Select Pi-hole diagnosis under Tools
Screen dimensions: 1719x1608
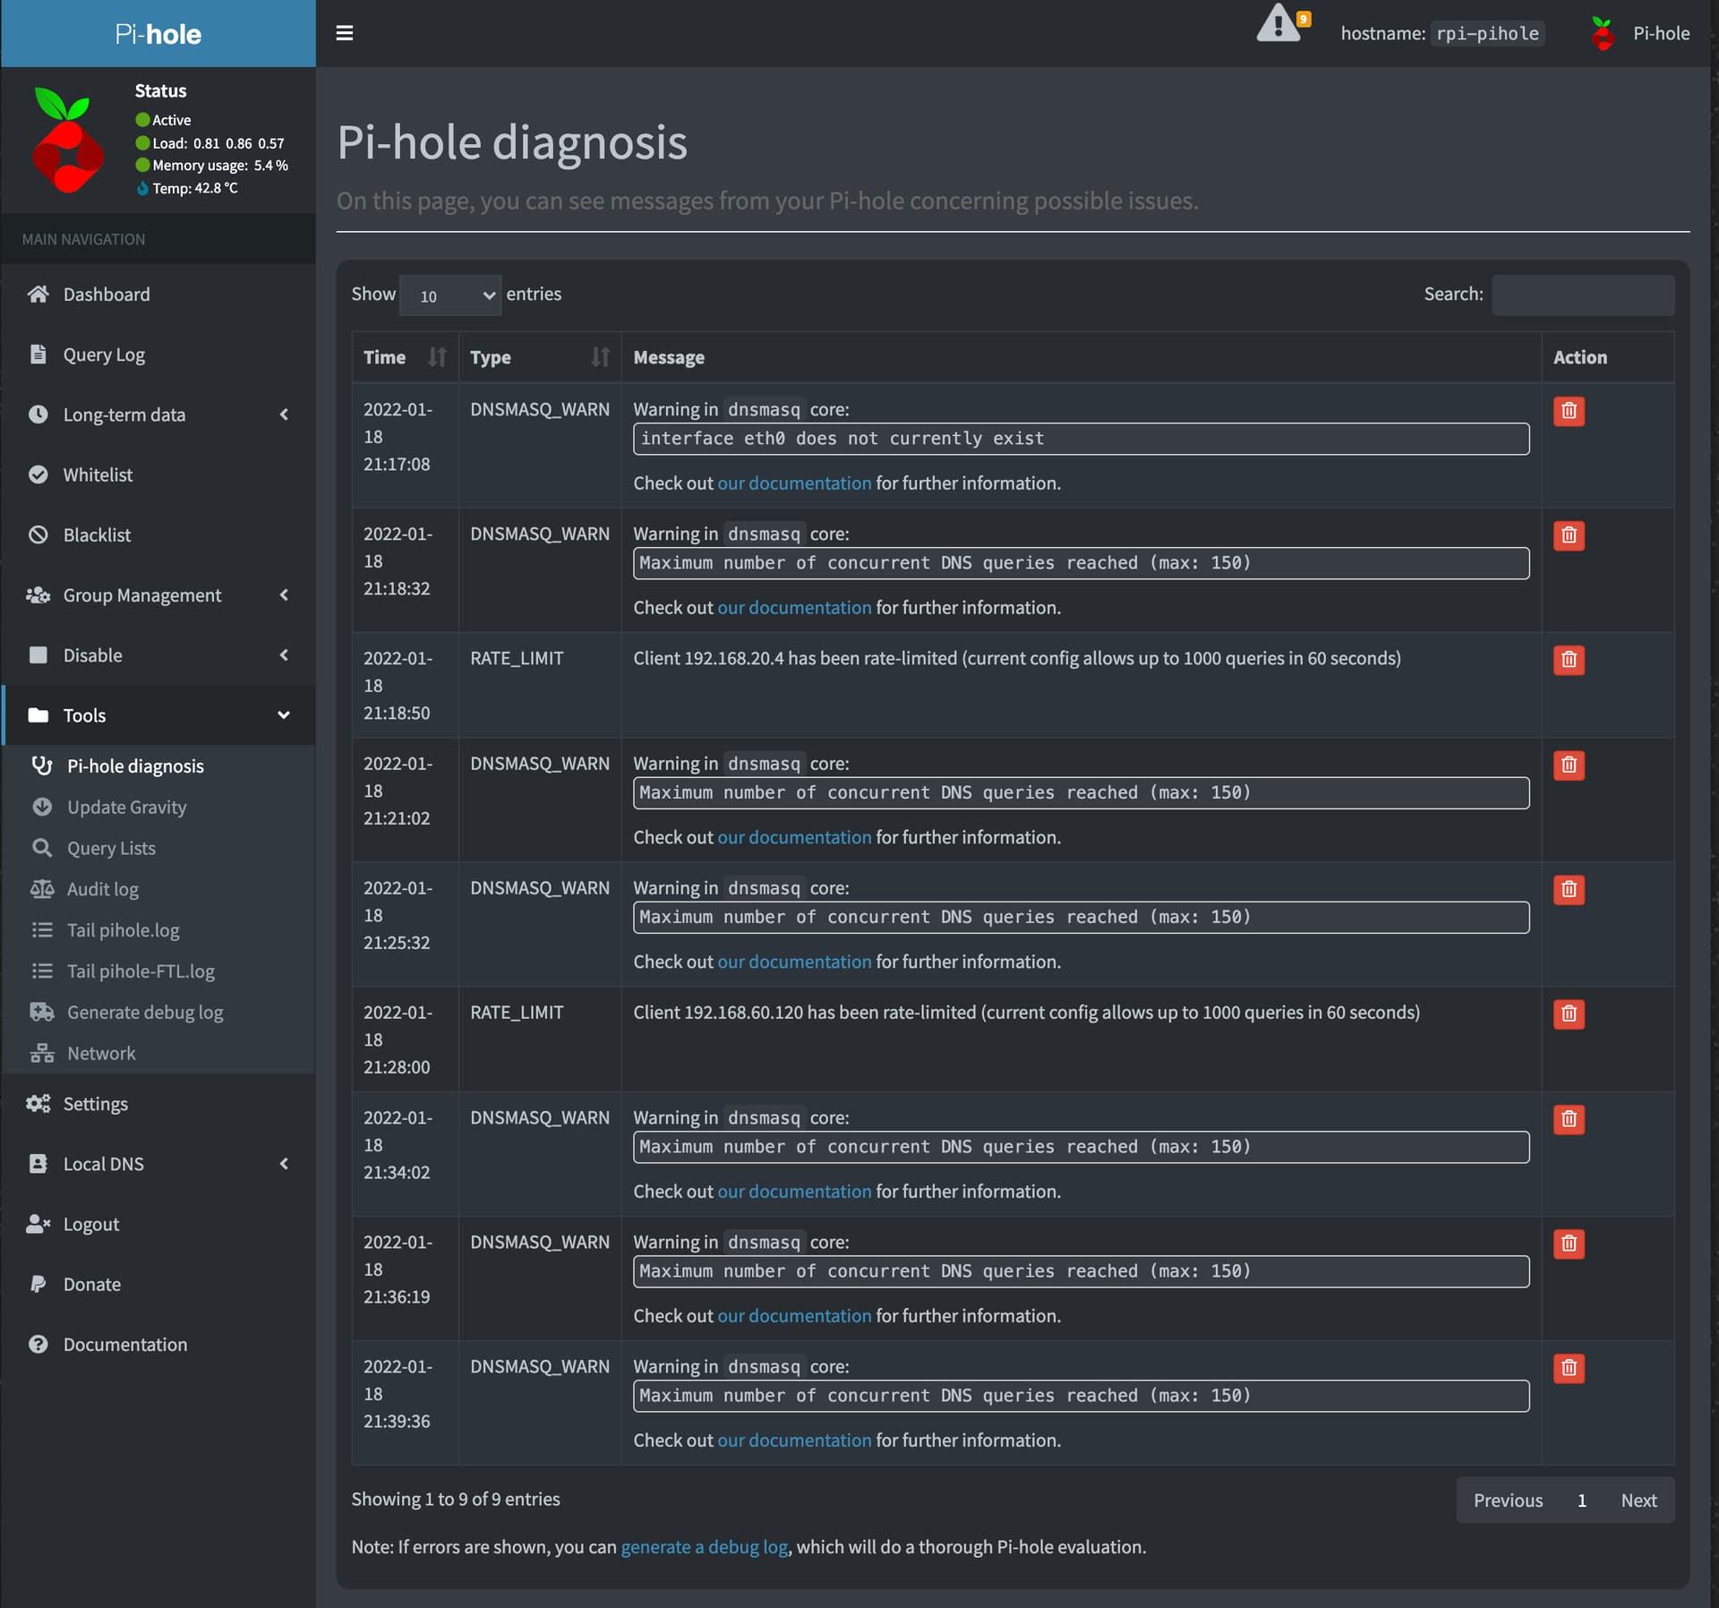point(158,766)
